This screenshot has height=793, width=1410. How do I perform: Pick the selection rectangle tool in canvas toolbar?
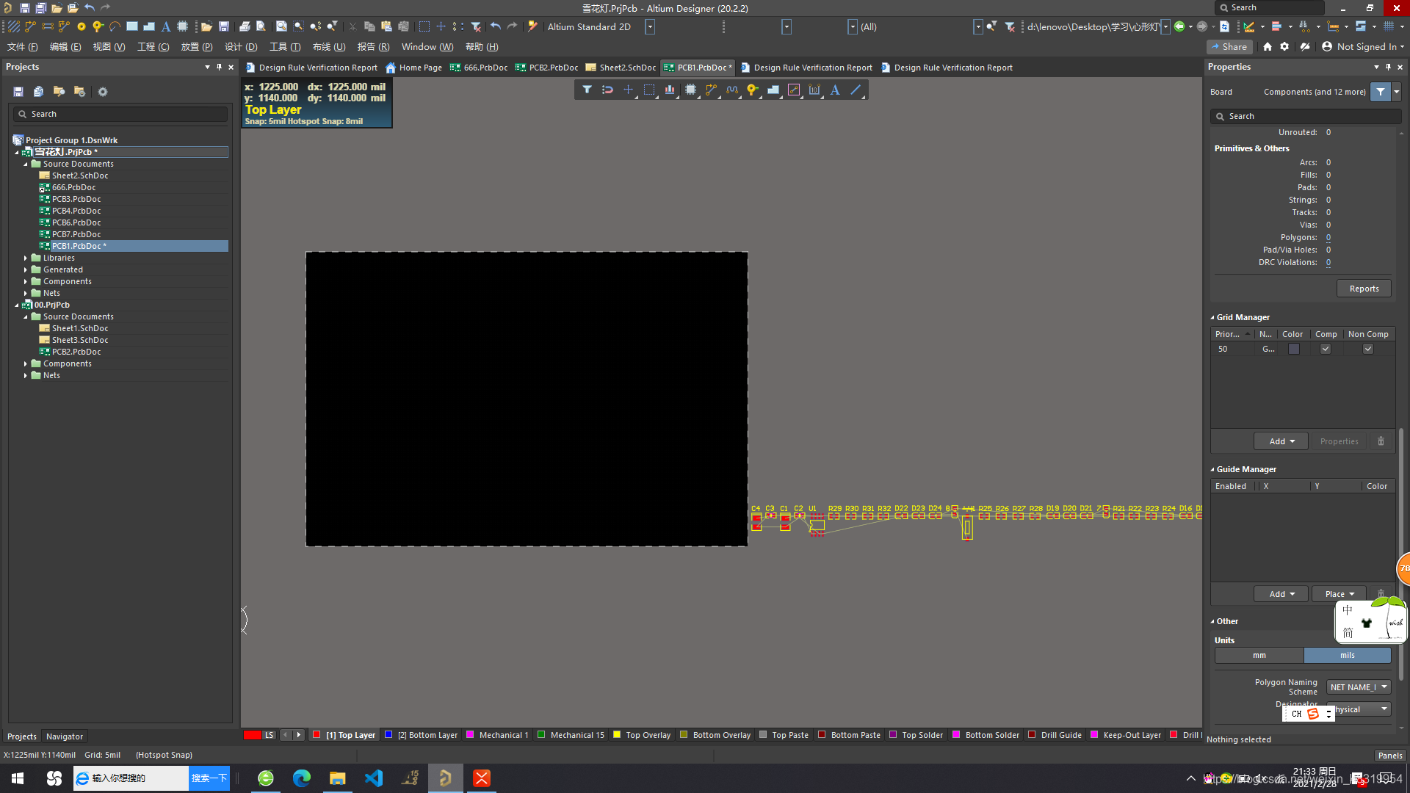(649, 90)
